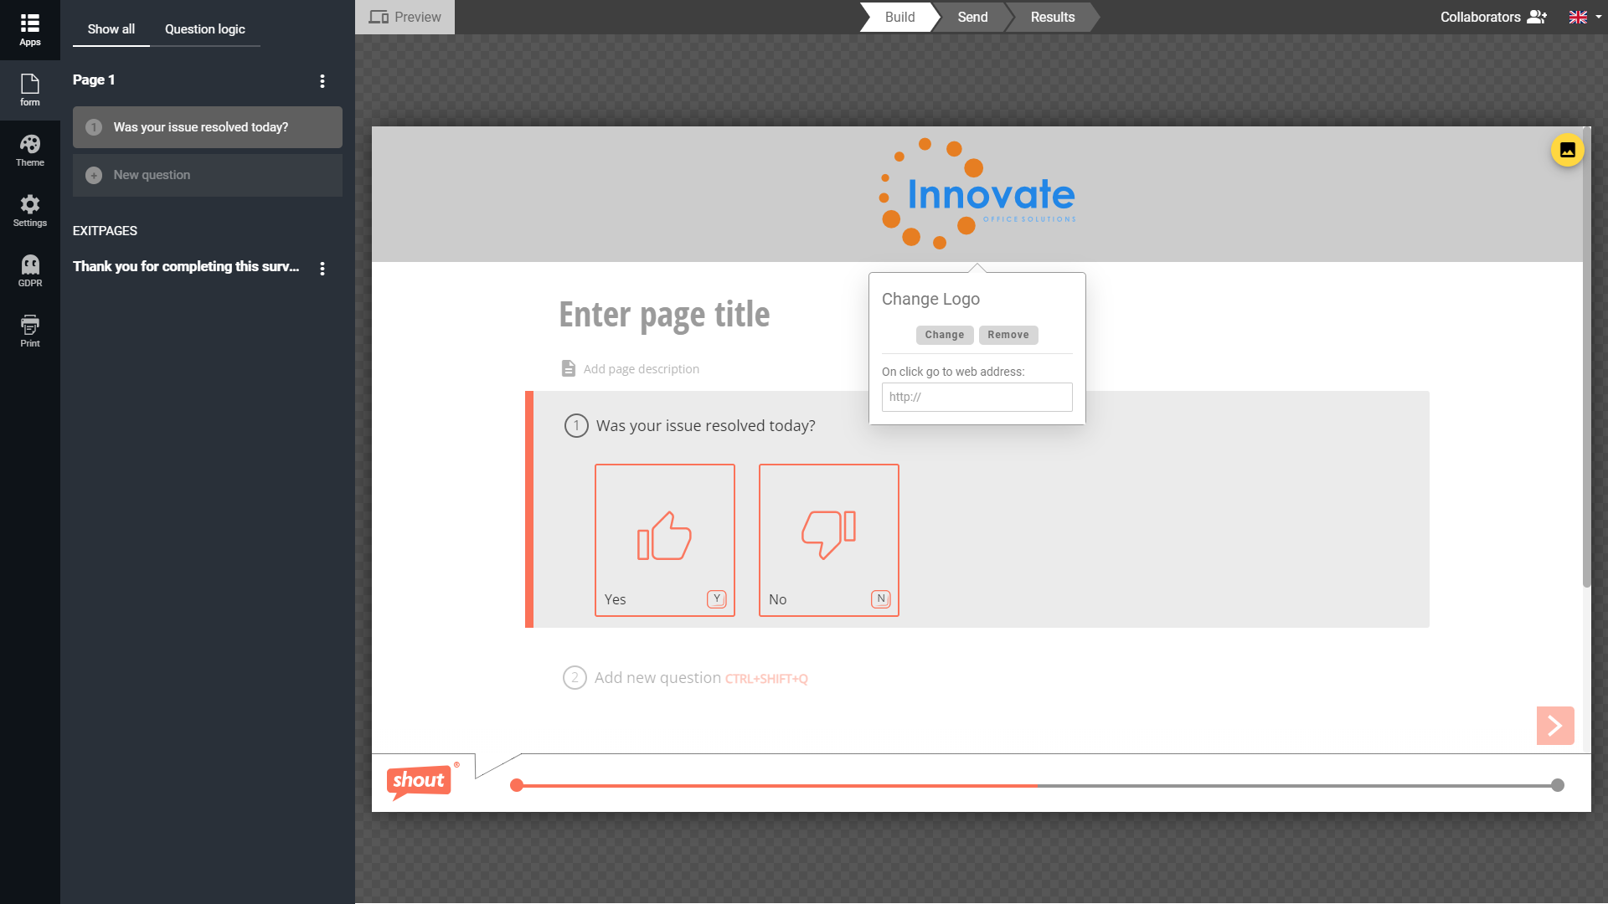This screenshot has width=1608, height=904.
Task: Open Collaborators add-user icon
Action: click(1537, 17)
